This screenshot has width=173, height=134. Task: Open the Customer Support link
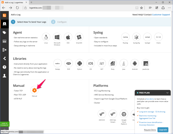tap(161, 15)
